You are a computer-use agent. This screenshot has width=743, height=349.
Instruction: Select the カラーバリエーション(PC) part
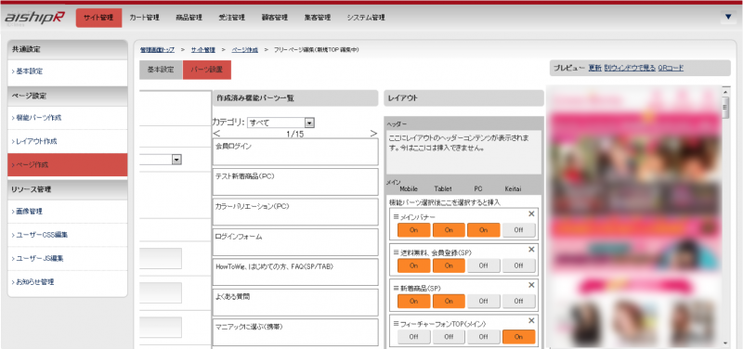295,212
